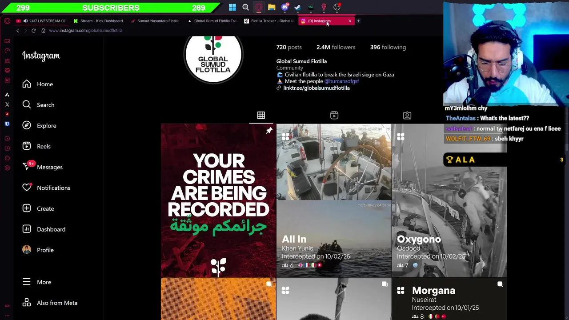Open Opera sidebar player icon
Image resolution: width=569 pixels, height=320 pixels.
[x=7, y=139]
